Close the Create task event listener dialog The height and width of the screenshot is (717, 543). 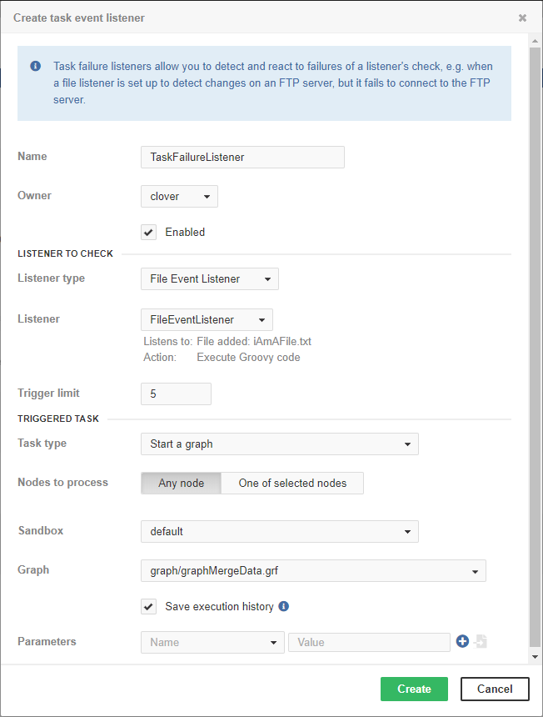click(522, 18)
